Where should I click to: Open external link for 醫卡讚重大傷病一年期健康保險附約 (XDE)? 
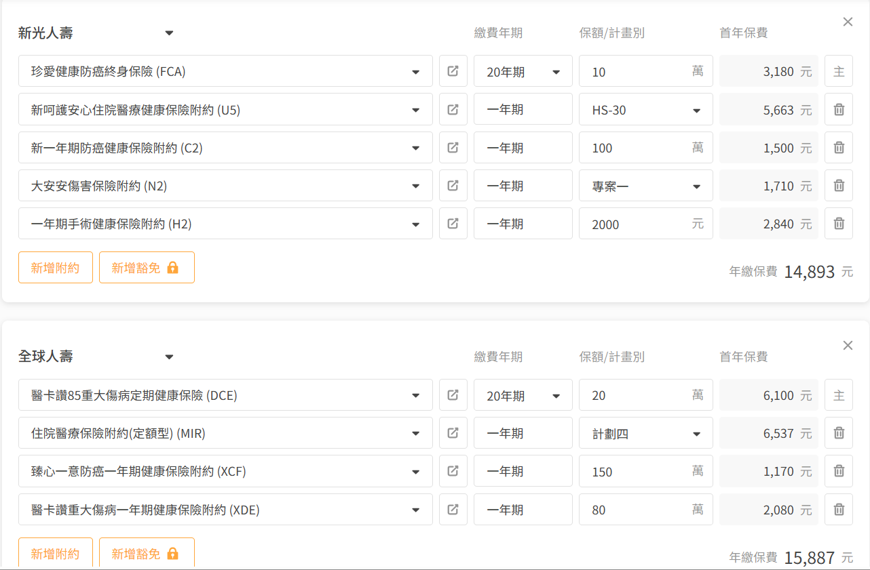tap(453, 509)
